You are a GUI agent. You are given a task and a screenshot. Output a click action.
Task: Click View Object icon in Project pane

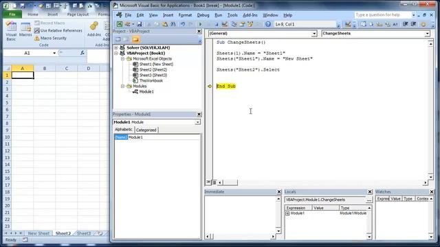126,40
